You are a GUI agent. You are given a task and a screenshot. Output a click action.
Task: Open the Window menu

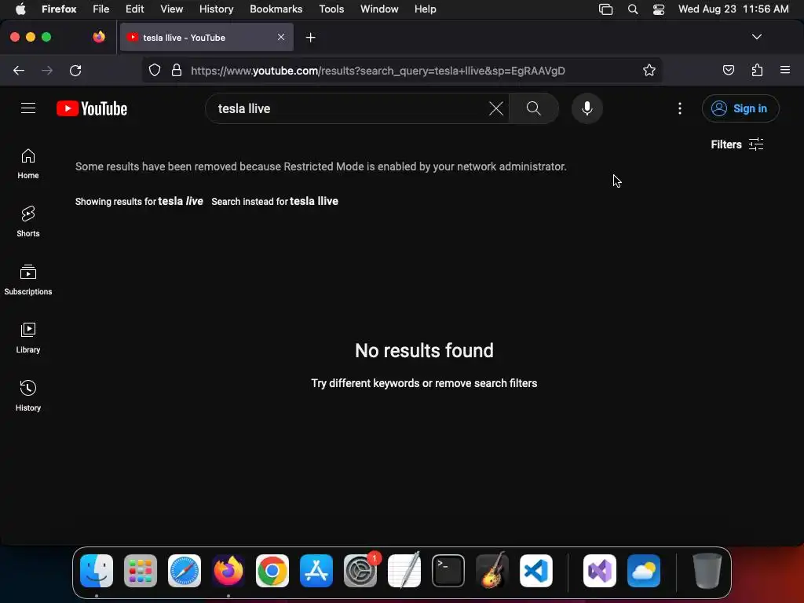(x=379, y=9)
